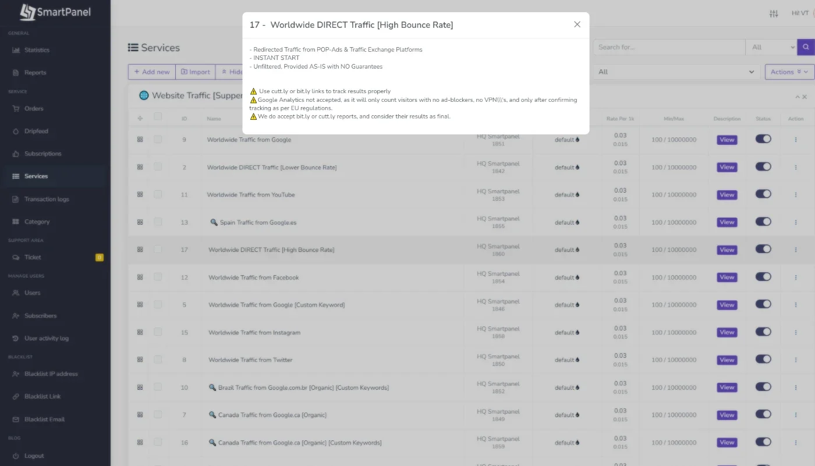Click the drag handle for service ID 11

[140, 194]
